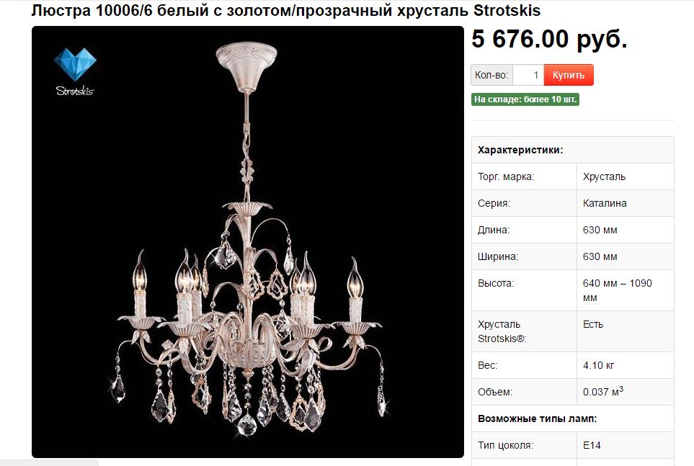Click the green На складе stock badge
Viewport: 694px width, 466px height.
tap(525, 99)
